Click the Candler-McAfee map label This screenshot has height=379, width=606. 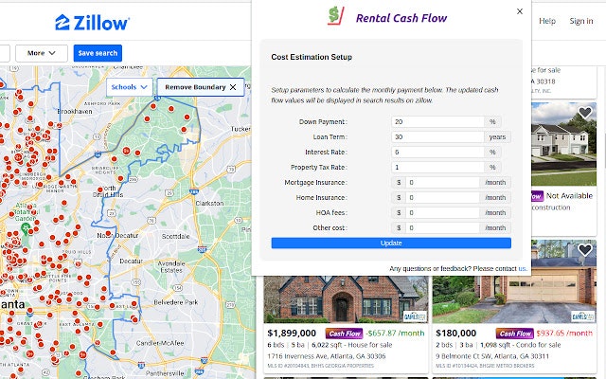coord(160,343)
